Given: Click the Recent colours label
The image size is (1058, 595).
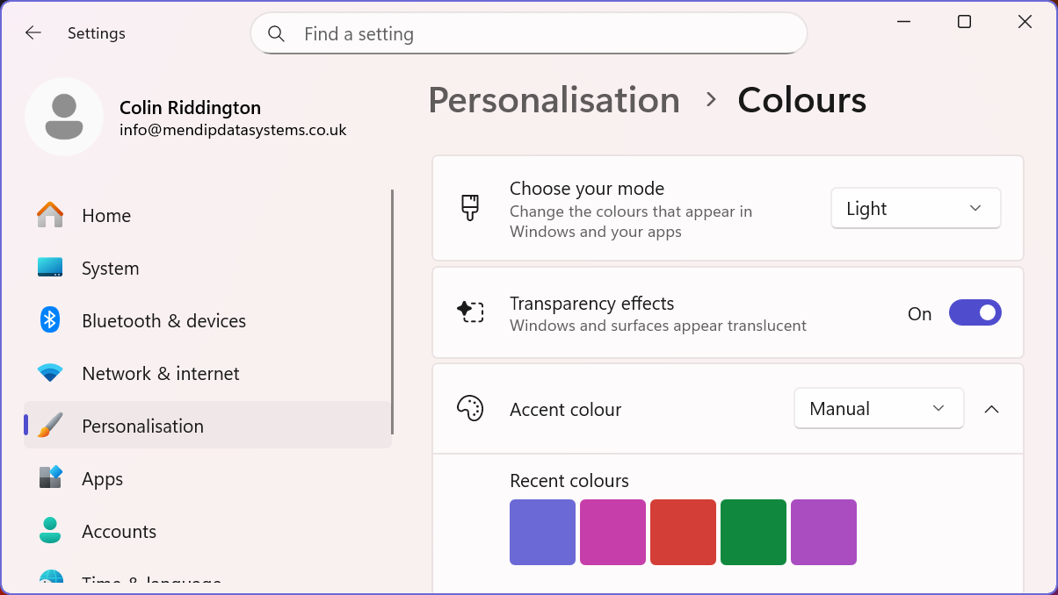Looking at the screenshot, I should click(x=569, y=481).
